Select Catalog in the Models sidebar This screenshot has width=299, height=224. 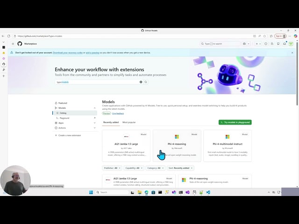[x=75, y=113]
